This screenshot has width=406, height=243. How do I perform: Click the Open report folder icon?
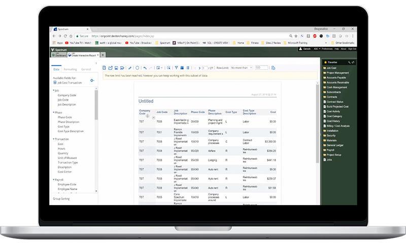pyautogui.click(x=110, y=68)
